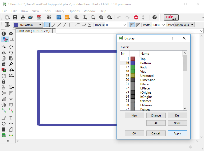Open the CAM processor icon
Viewport: 204px width, 151px height.
pos(30,17)
